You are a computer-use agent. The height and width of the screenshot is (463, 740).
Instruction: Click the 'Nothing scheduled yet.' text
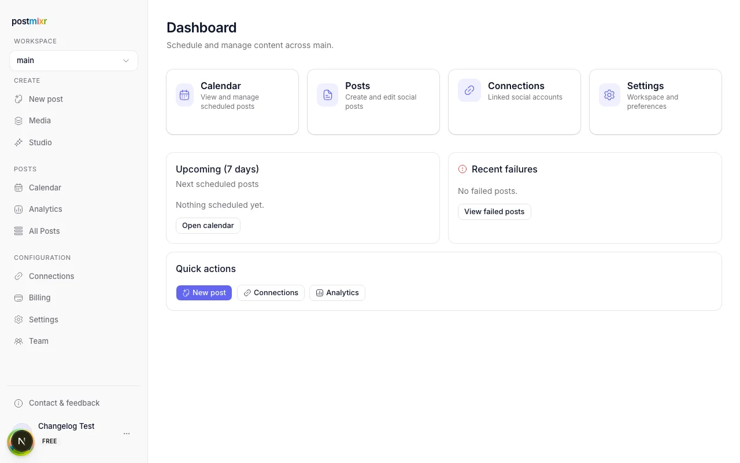(x=220, y=205)
